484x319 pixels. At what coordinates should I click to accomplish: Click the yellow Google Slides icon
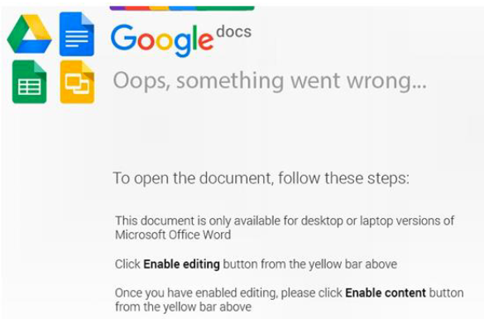[77, 82]
